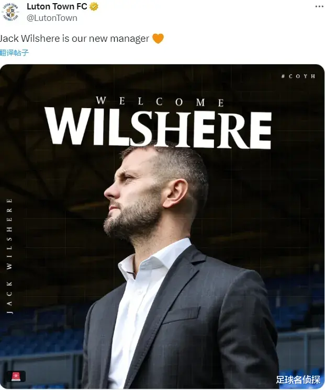
Task: Click the large WILSHERE headline text
Action: (159, 129)
